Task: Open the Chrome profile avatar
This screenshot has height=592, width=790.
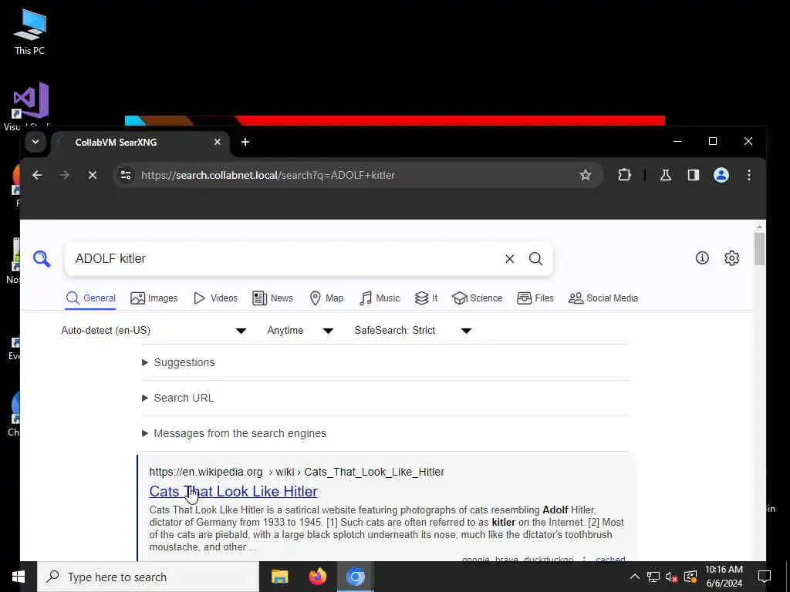Action: click(721, 175)
